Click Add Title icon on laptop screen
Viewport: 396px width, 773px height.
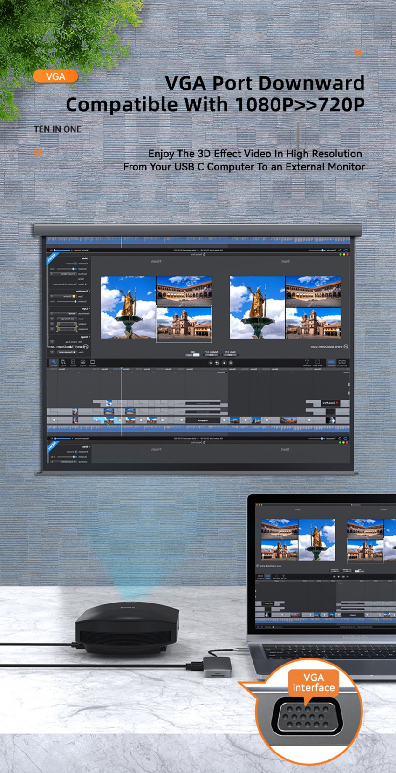pos(284,576)
